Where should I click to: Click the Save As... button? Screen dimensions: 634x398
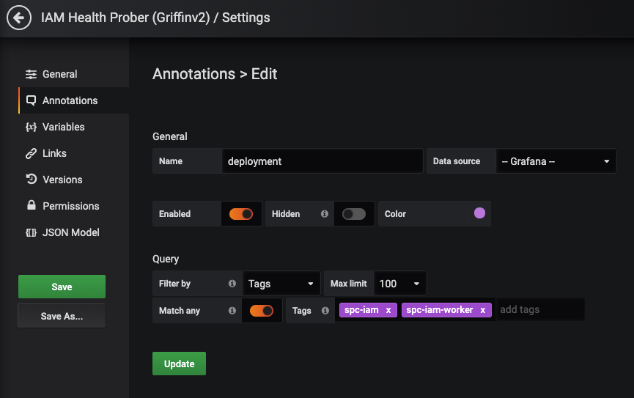pos(62,316)
